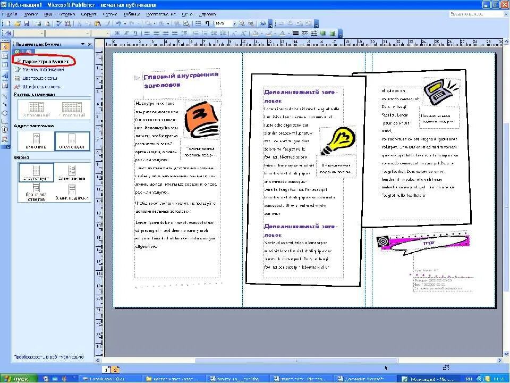The height and width of the screenshot is (383, 510).
Task: Align text left in the formatting toolbar
Action: [147, 33]
